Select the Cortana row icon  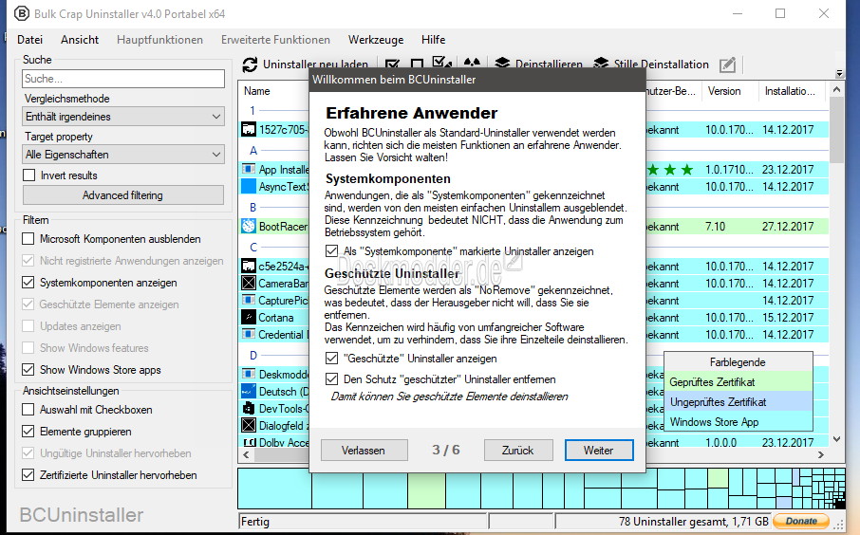pyautogui.click(x=249, y=318)
